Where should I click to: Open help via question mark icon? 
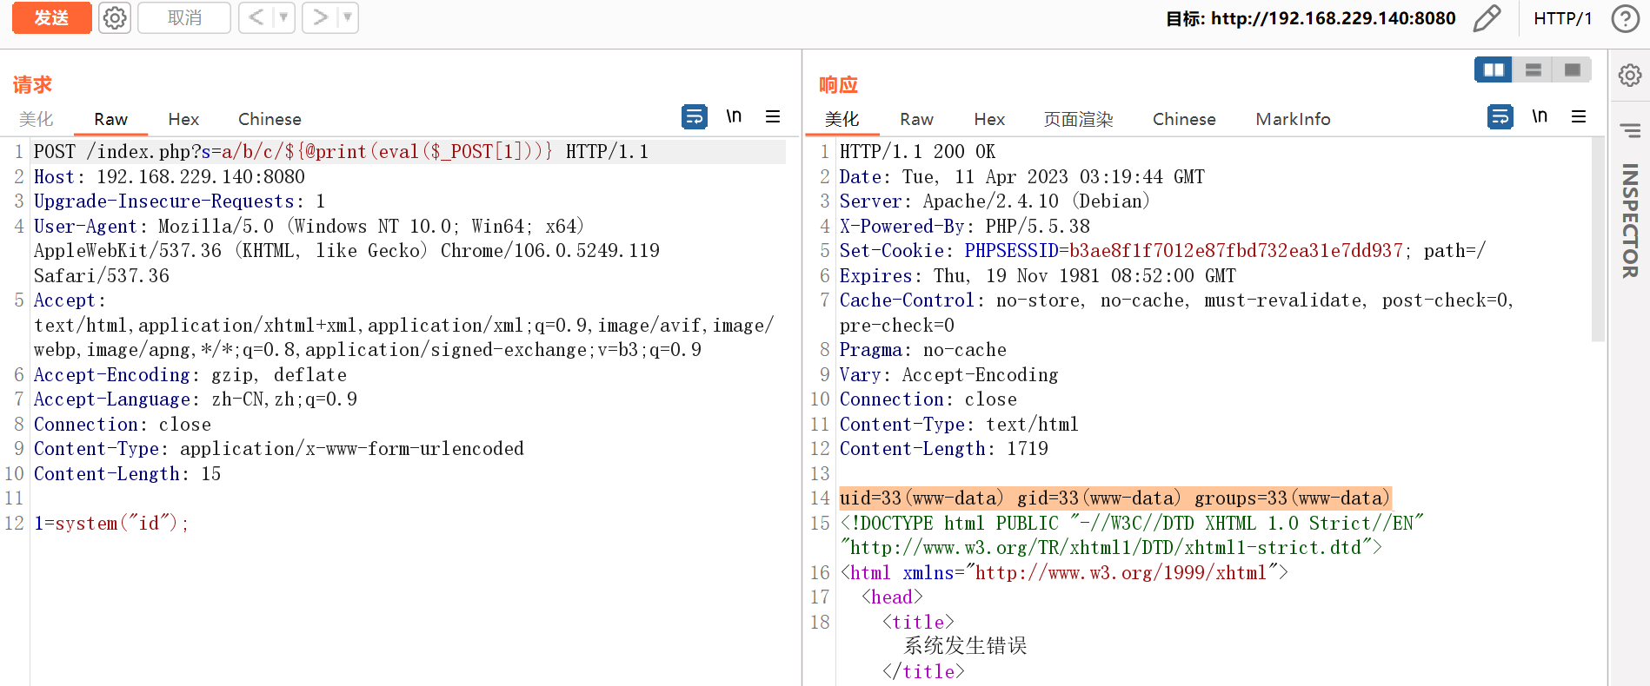click(x=1625, y=18)
